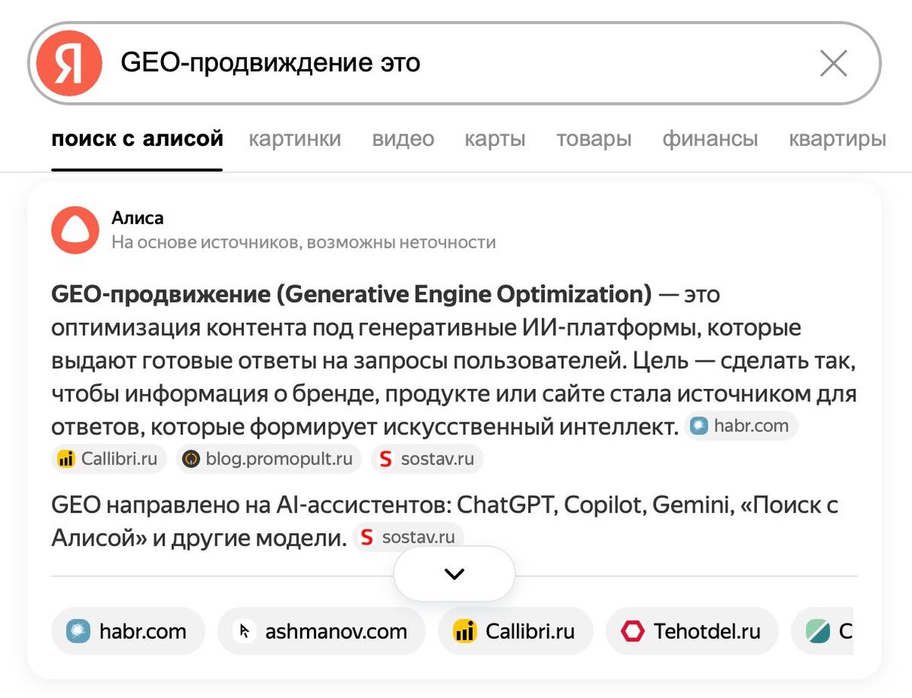
Task: Open the товары tab
Action: tap(594, 139)
